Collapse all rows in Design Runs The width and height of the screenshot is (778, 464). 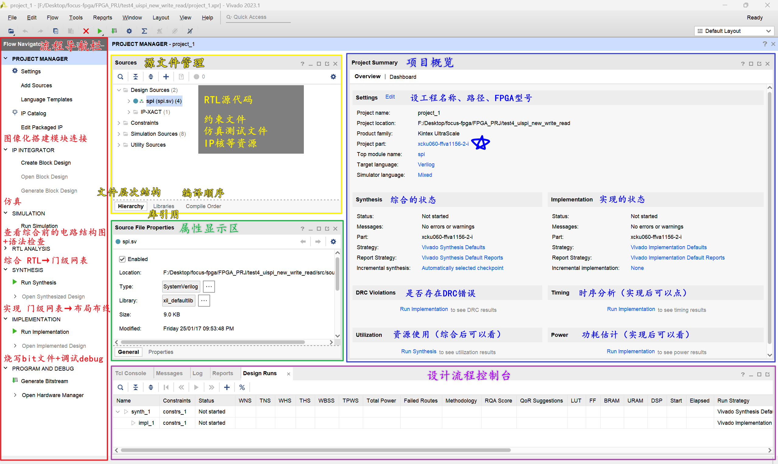[136, 387]
